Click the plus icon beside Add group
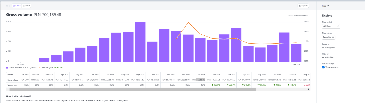 point(323,48)
